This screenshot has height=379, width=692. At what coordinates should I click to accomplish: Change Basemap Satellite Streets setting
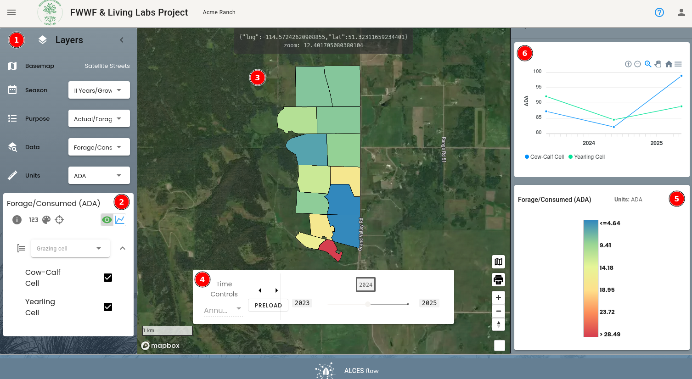[x=107, y=66]
